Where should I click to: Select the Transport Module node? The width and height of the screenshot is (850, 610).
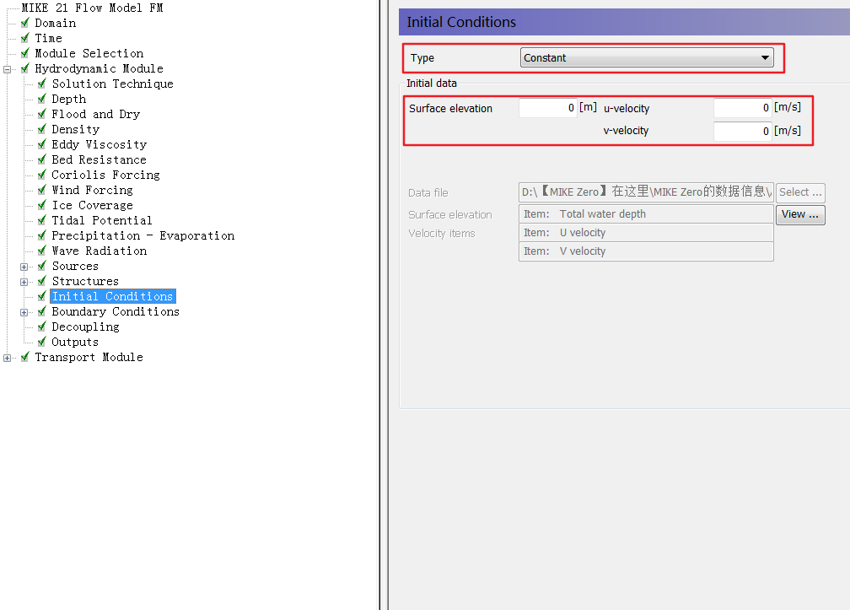[89, 357]
